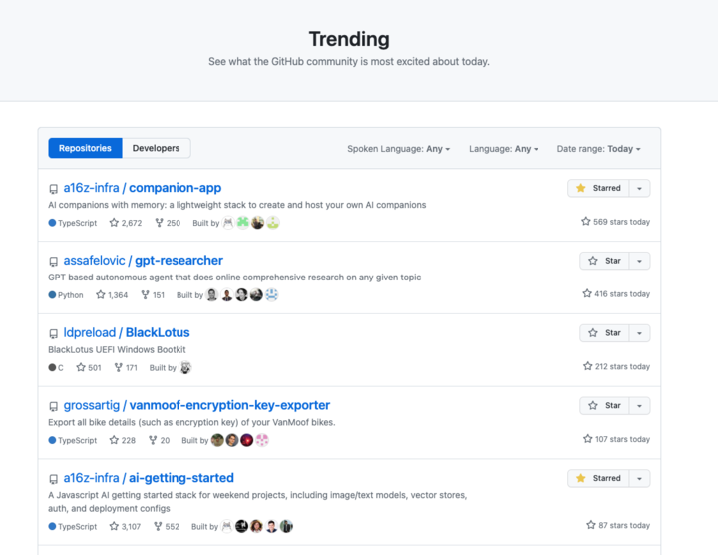Open the Spoken Language: Any dropdown
The image size is (718, 555).
point(398,149)
